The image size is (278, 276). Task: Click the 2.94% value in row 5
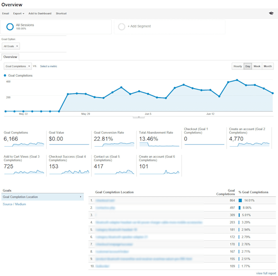point(246,229)
